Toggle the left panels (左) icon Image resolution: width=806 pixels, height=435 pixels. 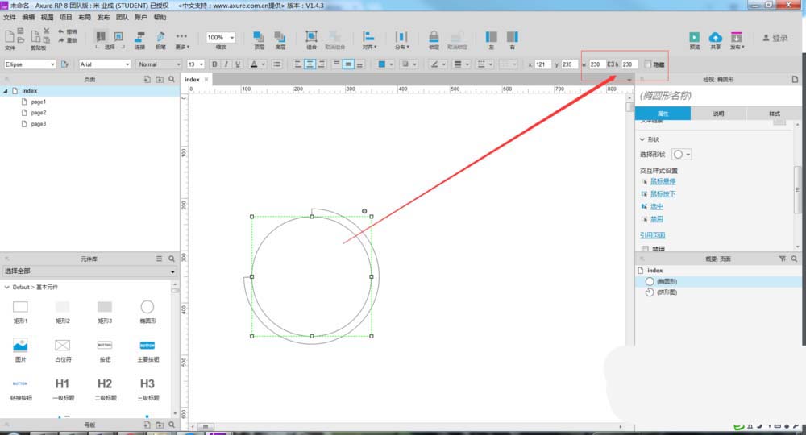coord(492,36)
